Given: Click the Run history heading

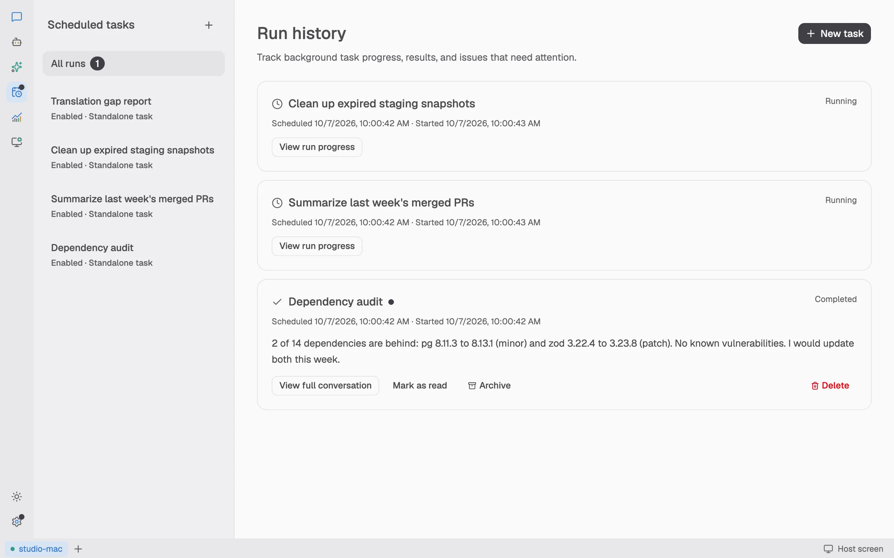Looking at the screenshot, I should (x=301, y=33).
